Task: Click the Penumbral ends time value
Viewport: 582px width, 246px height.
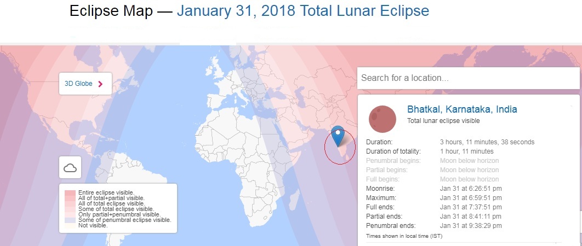Action: click(471, 226)
